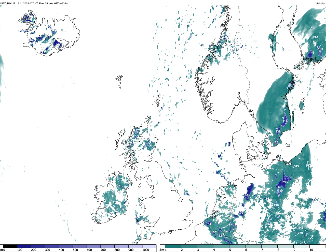Click the '115' visibility value on map
Image resolution: width=326 pixels, height=252 pixels.
click(x=248, y=195)
